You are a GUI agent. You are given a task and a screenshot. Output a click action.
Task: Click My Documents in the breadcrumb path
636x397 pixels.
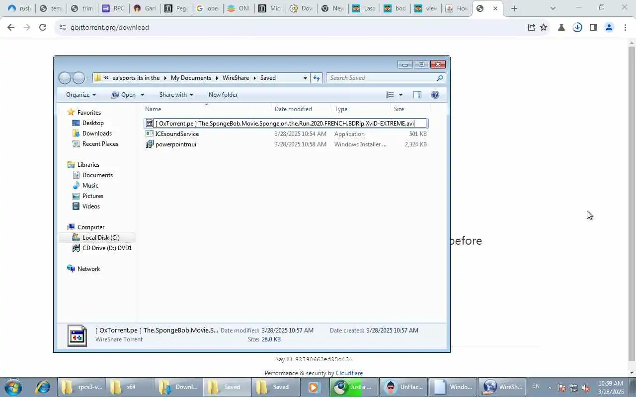click(191, 78)
